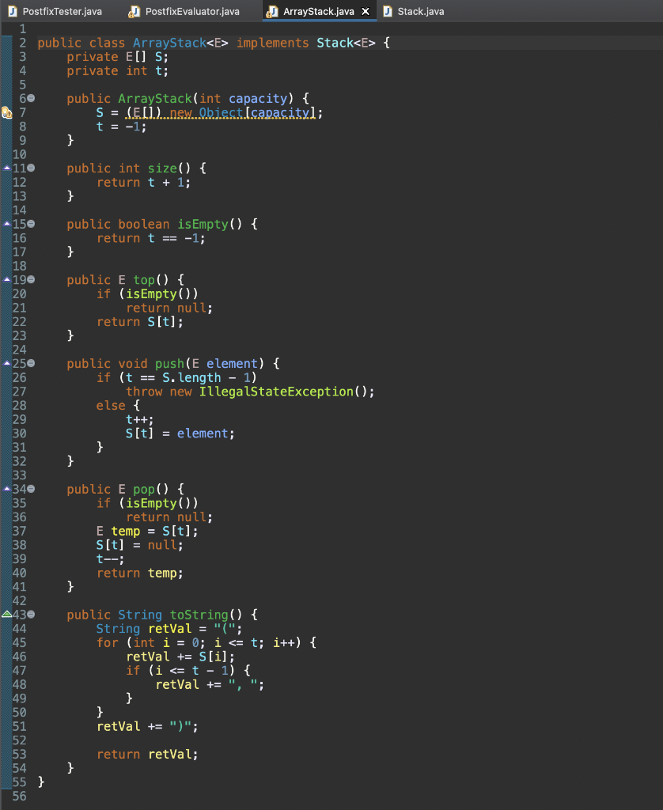Screen dimensions: 663x810
Task: Click the implements marker beside line 19
Action: point(6,279)
